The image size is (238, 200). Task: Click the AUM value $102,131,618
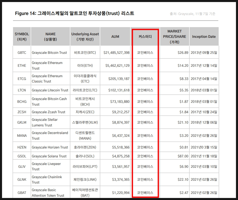[x=119, y=90]
